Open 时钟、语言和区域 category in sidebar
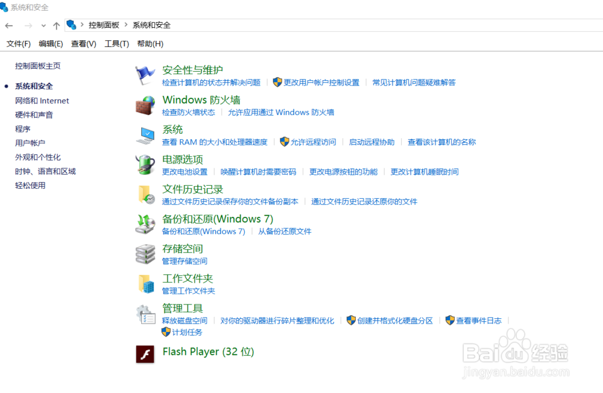603x393 pixels. 45,172
